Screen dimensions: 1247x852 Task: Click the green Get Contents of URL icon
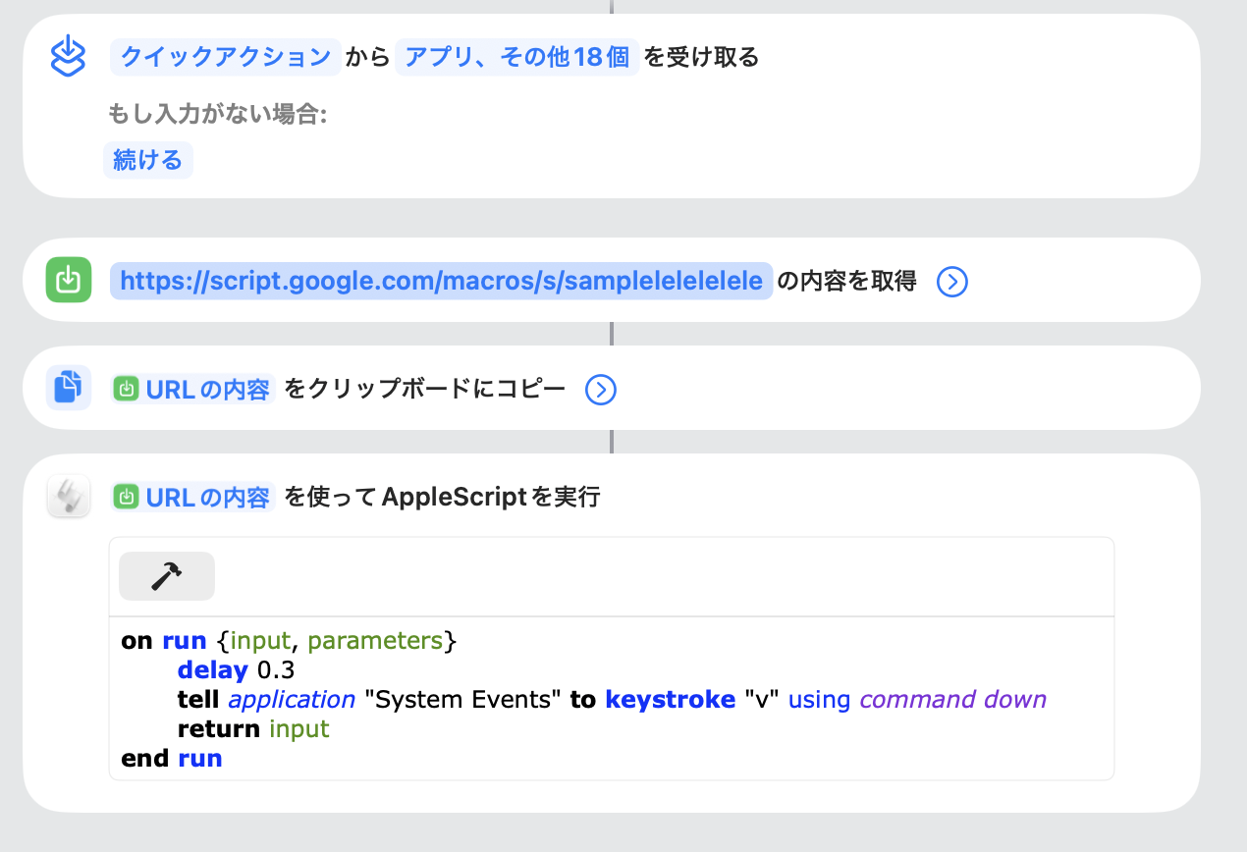pyautogui.click(x=69, y=280)
